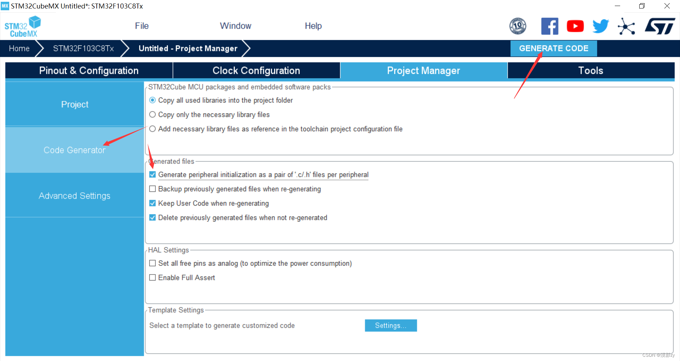The height and width of the screenshot is (361, 680).
Task: Open the Advanced Settings side section
Action: (75, 196)
